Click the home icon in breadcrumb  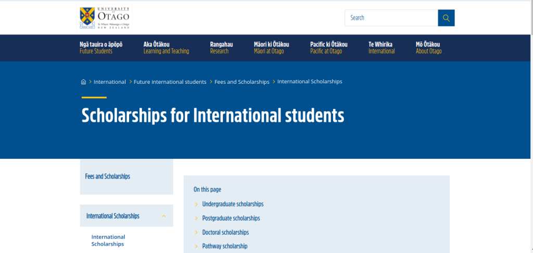coord(83,82)
